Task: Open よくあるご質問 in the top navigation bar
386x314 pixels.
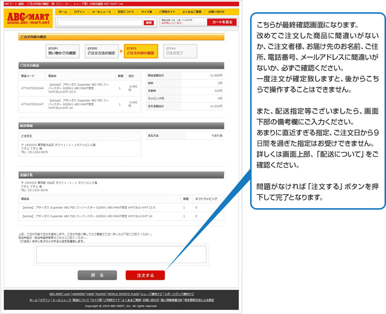Action: pos(192,12)
